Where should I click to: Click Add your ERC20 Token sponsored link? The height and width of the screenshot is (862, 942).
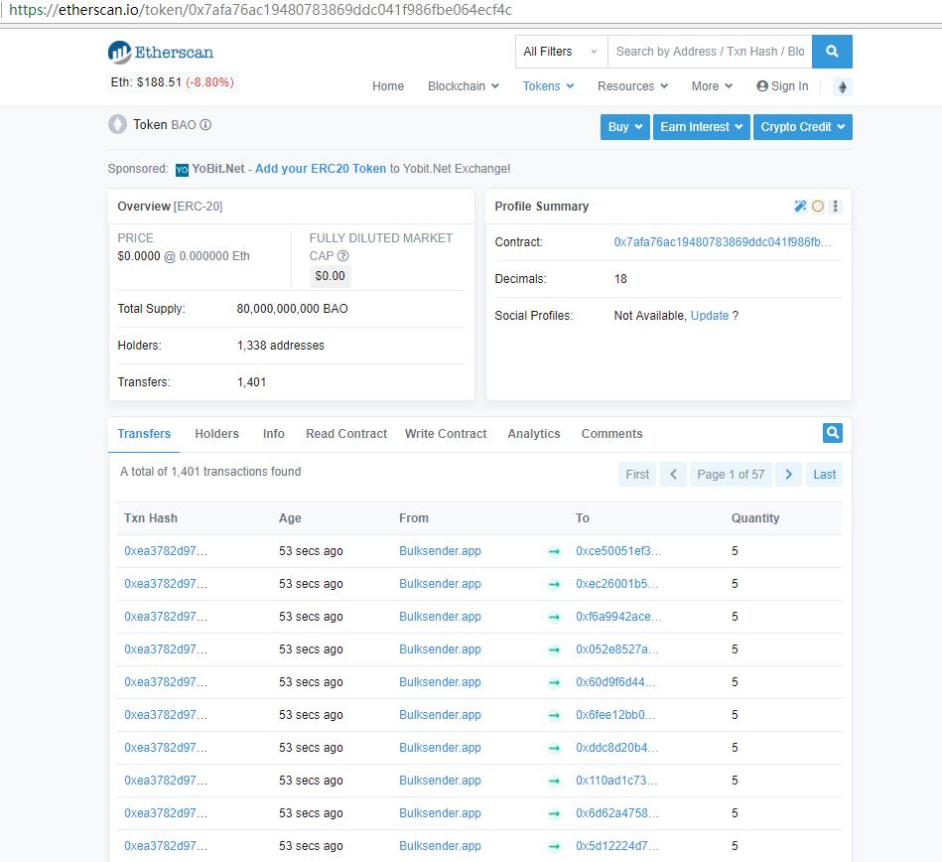click(x=321, y=169)
